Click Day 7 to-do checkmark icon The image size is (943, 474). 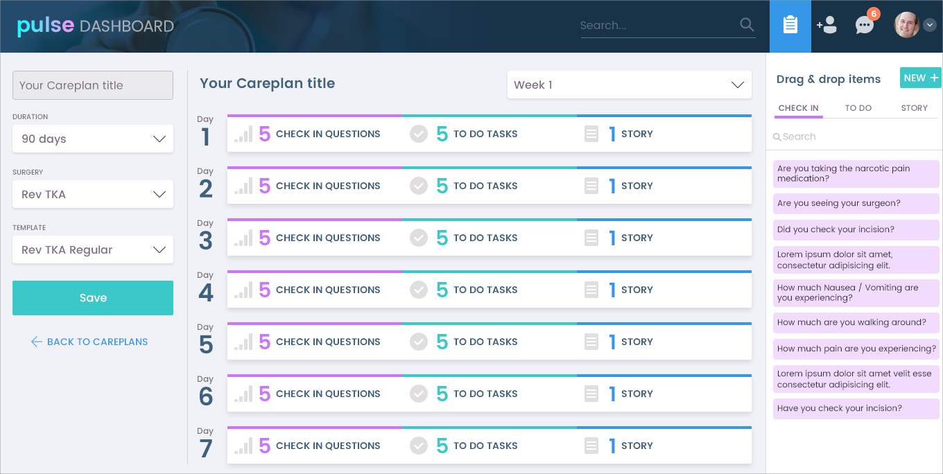[x=419, y=446]
